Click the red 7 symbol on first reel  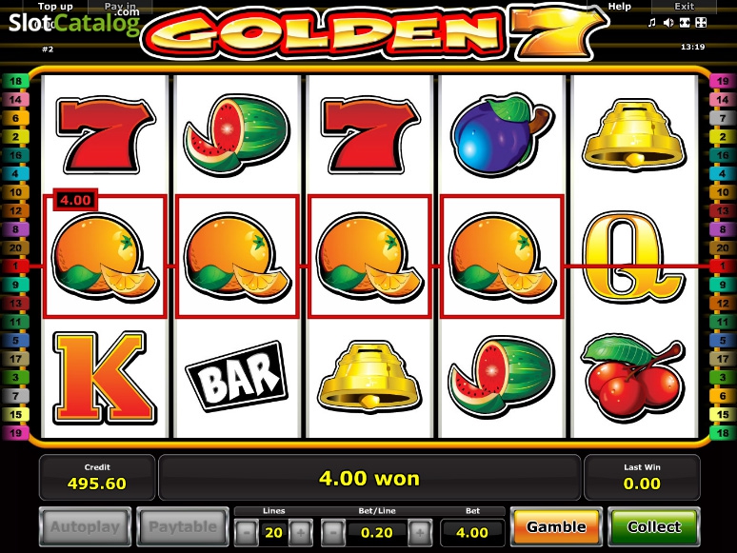tap(105, 135)
